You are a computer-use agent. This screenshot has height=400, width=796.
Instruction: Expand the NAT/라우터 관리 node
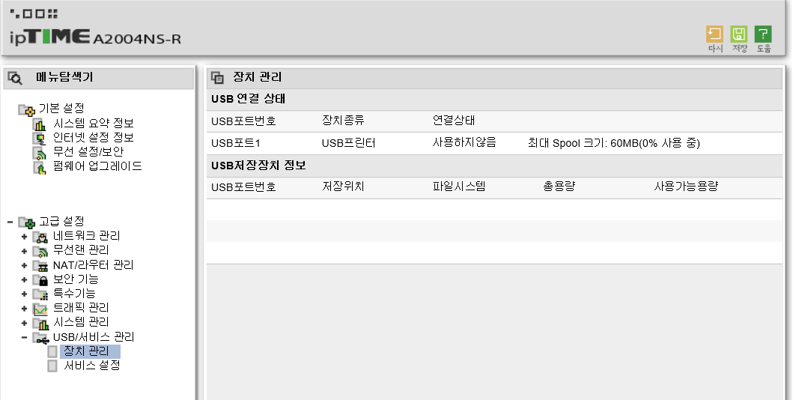[24, 265]
